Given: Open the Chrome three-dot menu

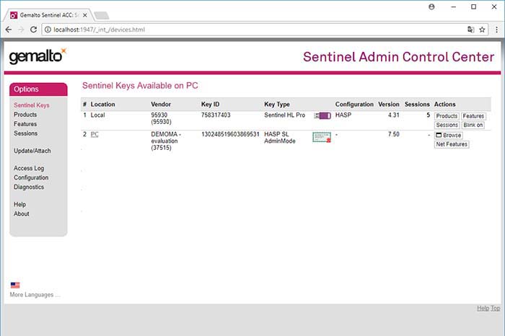Looking at the screenshot, I should click(x=496, y=30).
